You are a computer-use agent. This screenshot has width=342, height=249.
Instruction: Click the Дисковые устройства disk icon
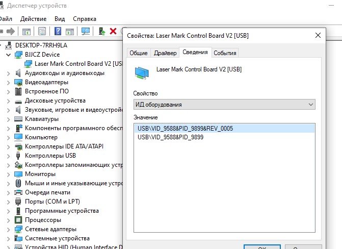click(18, 102)
